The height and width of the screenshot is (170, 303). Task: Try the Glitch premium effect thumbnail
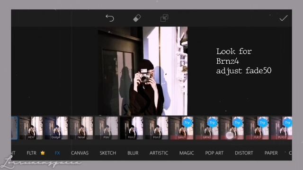(182, 128)
